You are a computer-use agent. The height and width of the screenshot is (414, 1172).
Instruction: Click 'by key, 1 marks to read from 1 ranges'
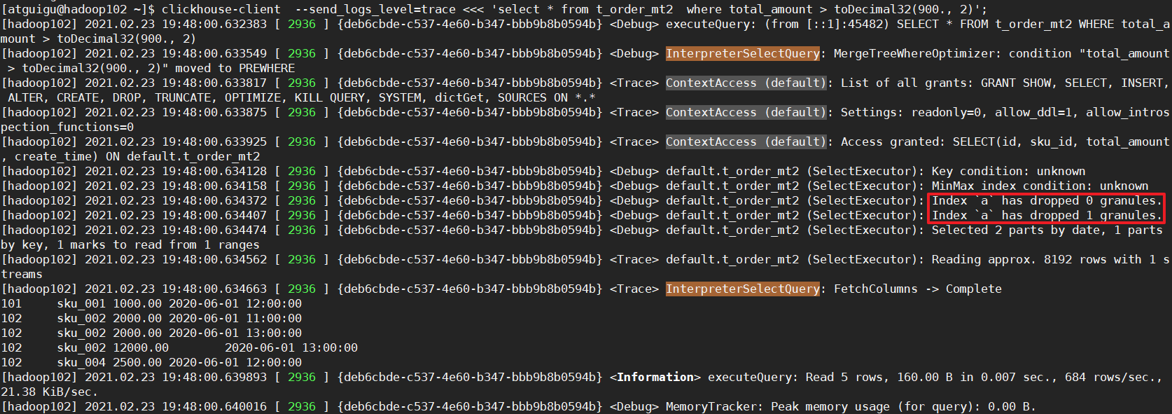click(x=130, y=244)
